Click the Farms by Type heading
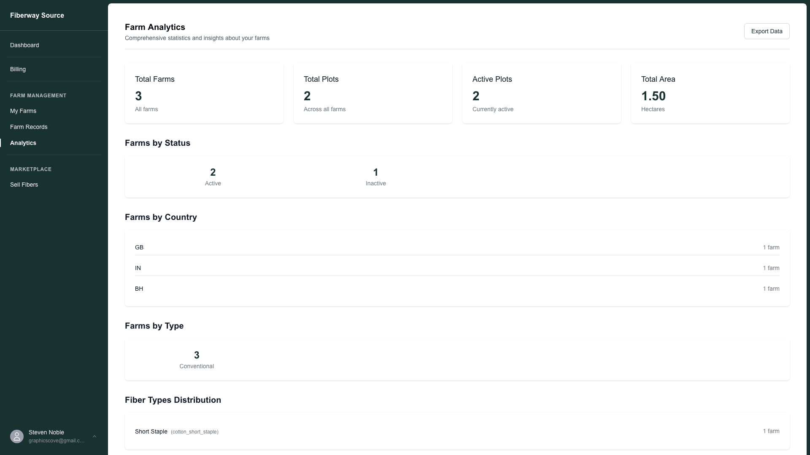Screen dimensions: 810x455 (x=154, y=326)
